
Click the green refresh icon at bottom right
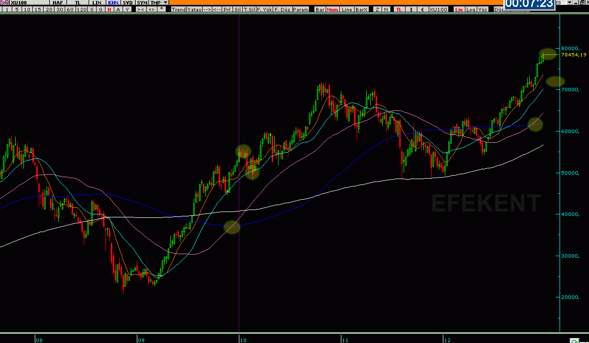[573, 340]
